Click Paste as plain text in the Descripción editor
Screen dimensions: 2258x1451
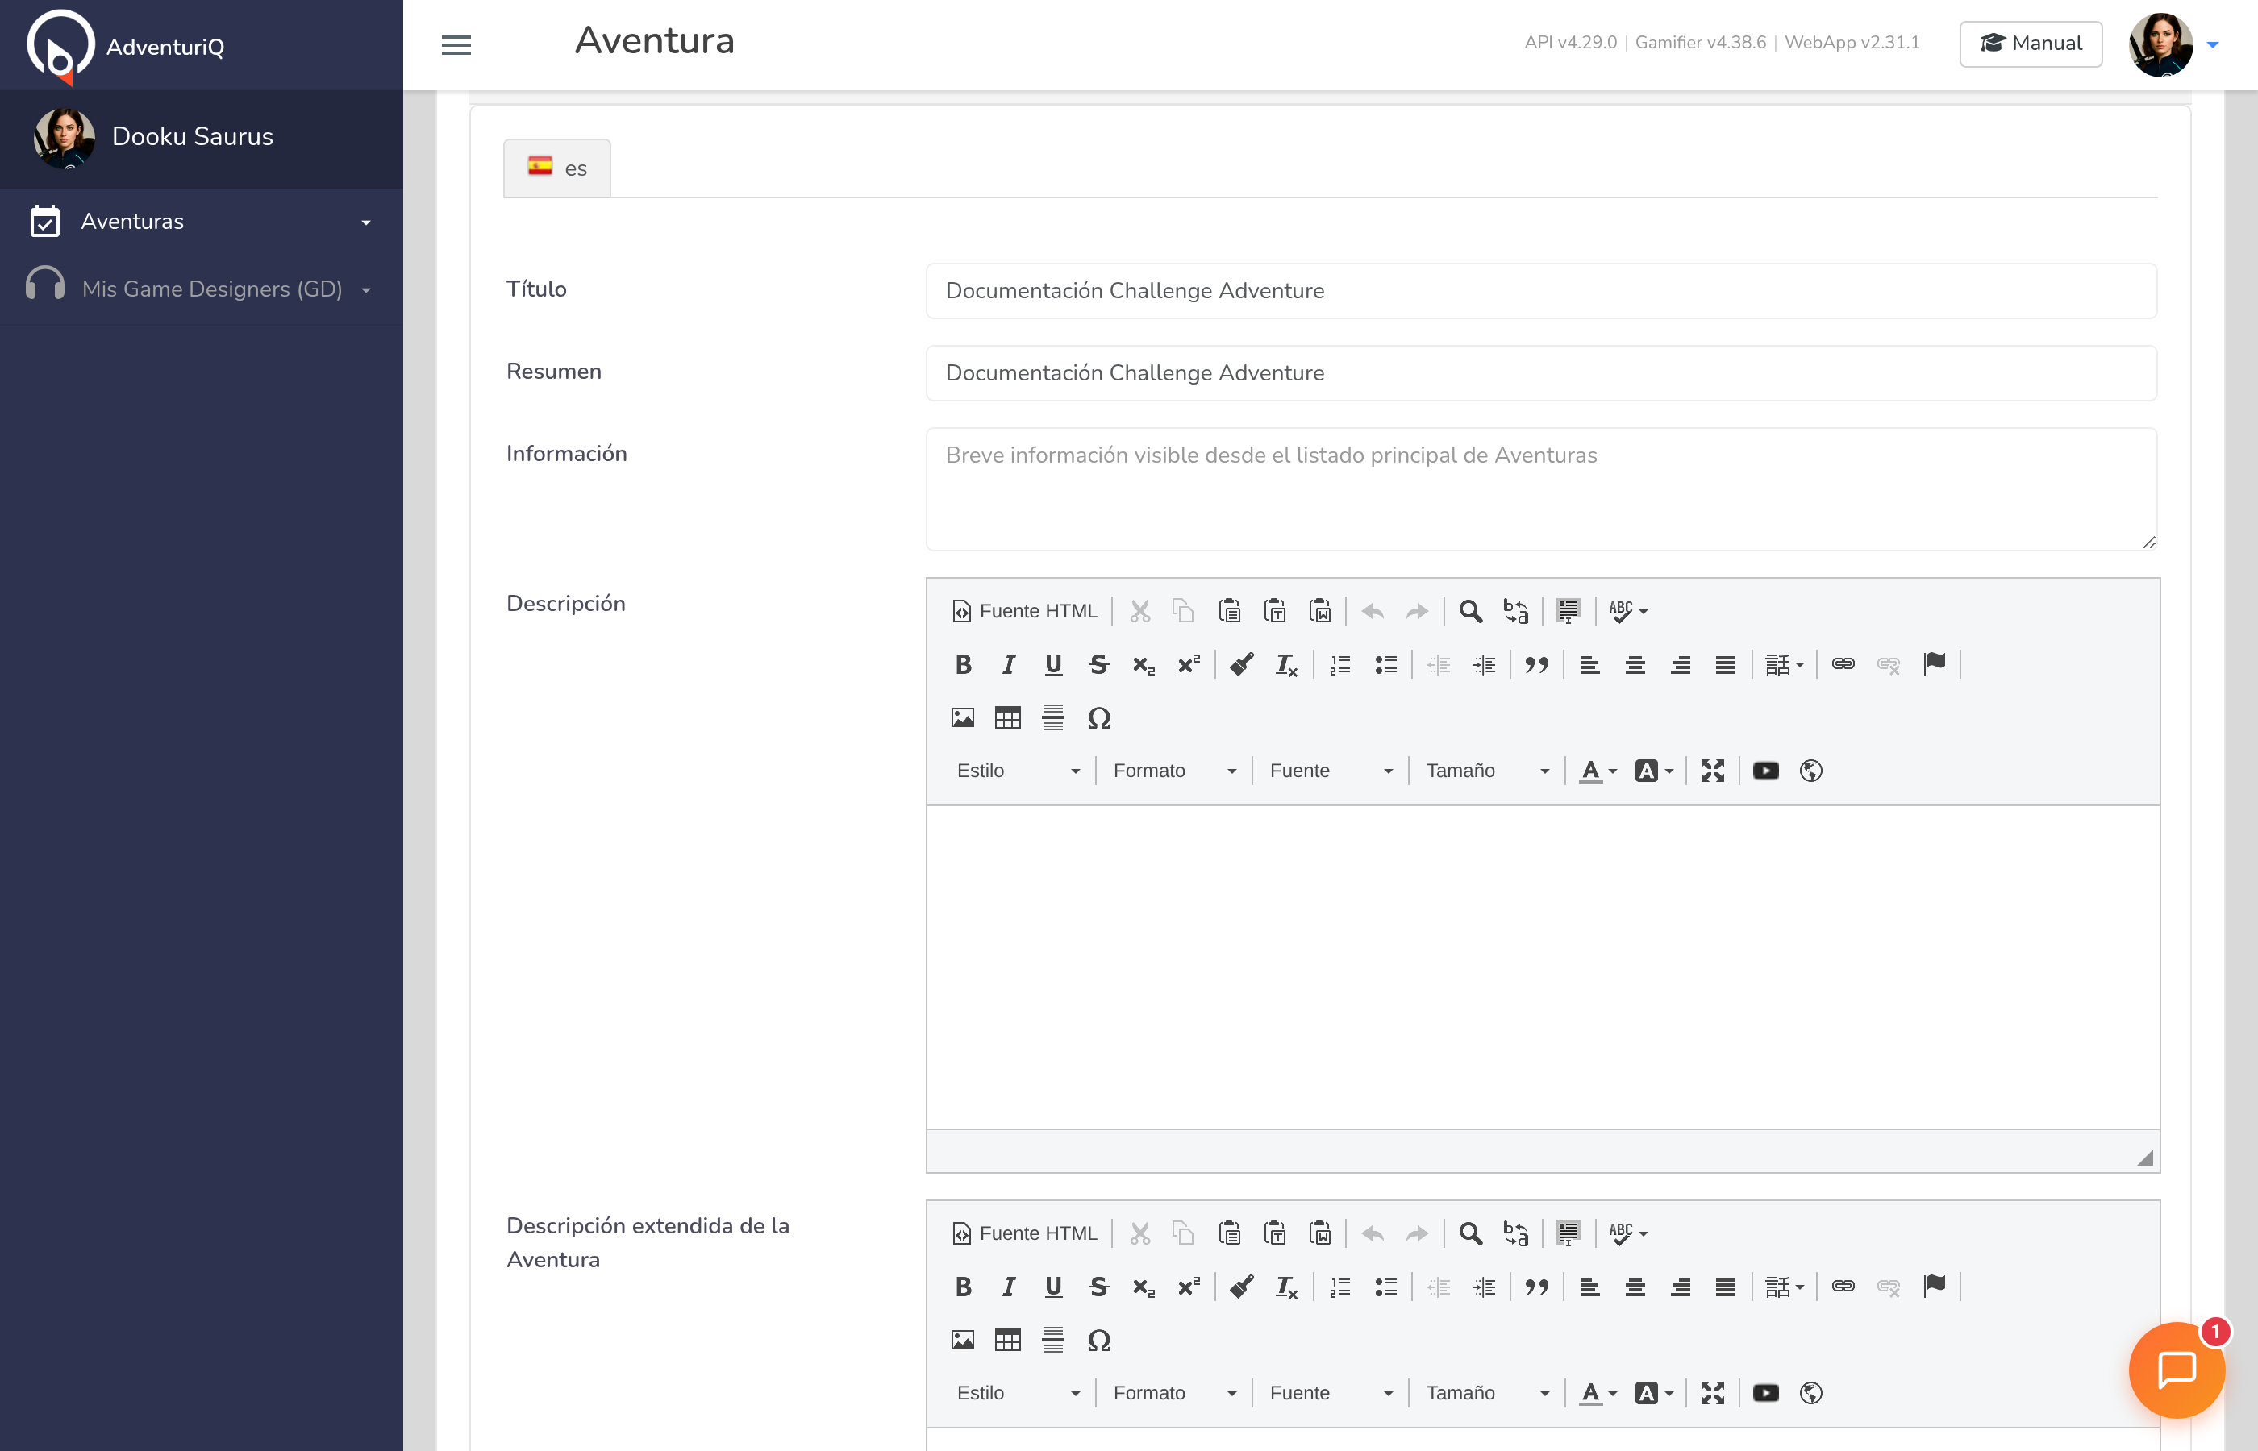point(1275,612)
